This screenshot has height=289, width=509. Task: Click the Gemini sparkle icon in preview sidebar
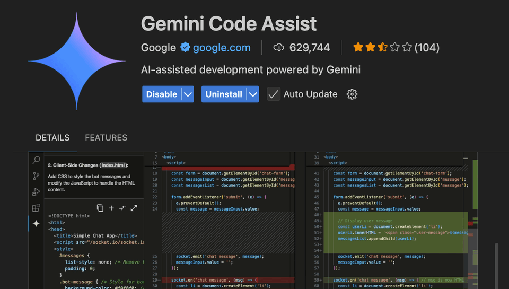tap(36, 223)
